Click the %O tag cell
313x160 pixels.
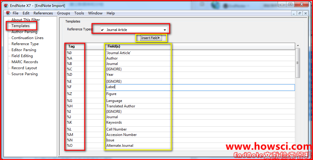point(86,146)
